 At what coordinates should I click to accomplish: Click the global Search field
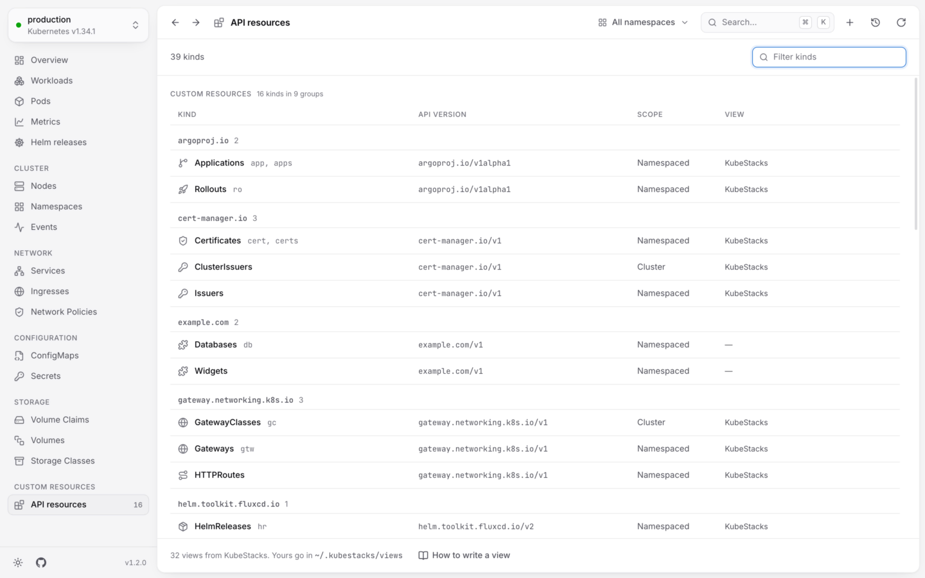[x=768, y=22]
